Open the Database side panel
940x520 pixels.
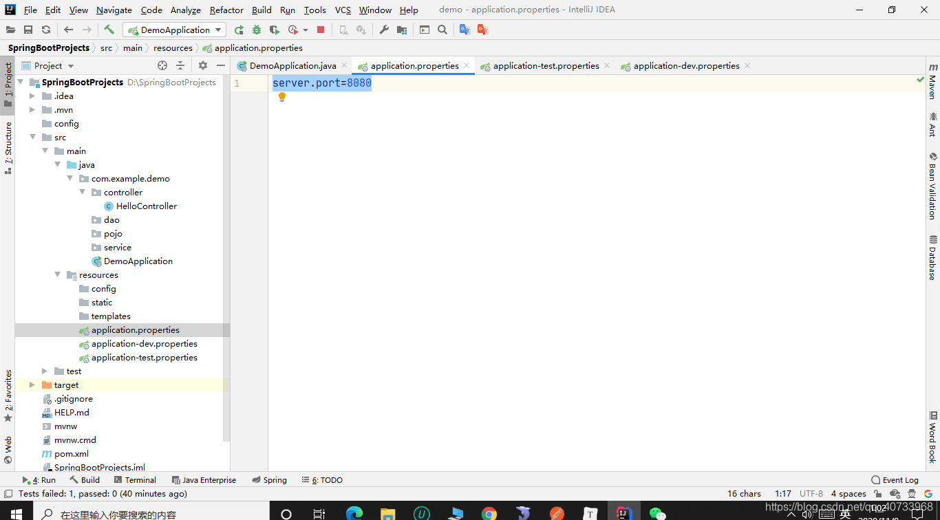pos(933,257)
